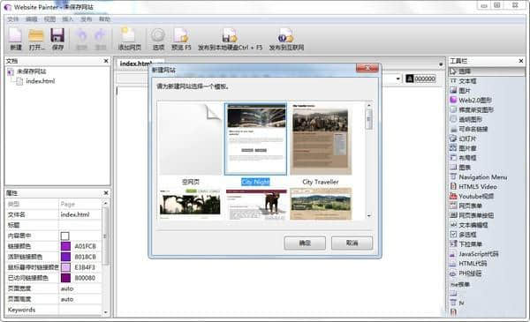Click the Preview F5 toolbar icon
The width and height of the screenshot is (530, 322).
[181, 35]
